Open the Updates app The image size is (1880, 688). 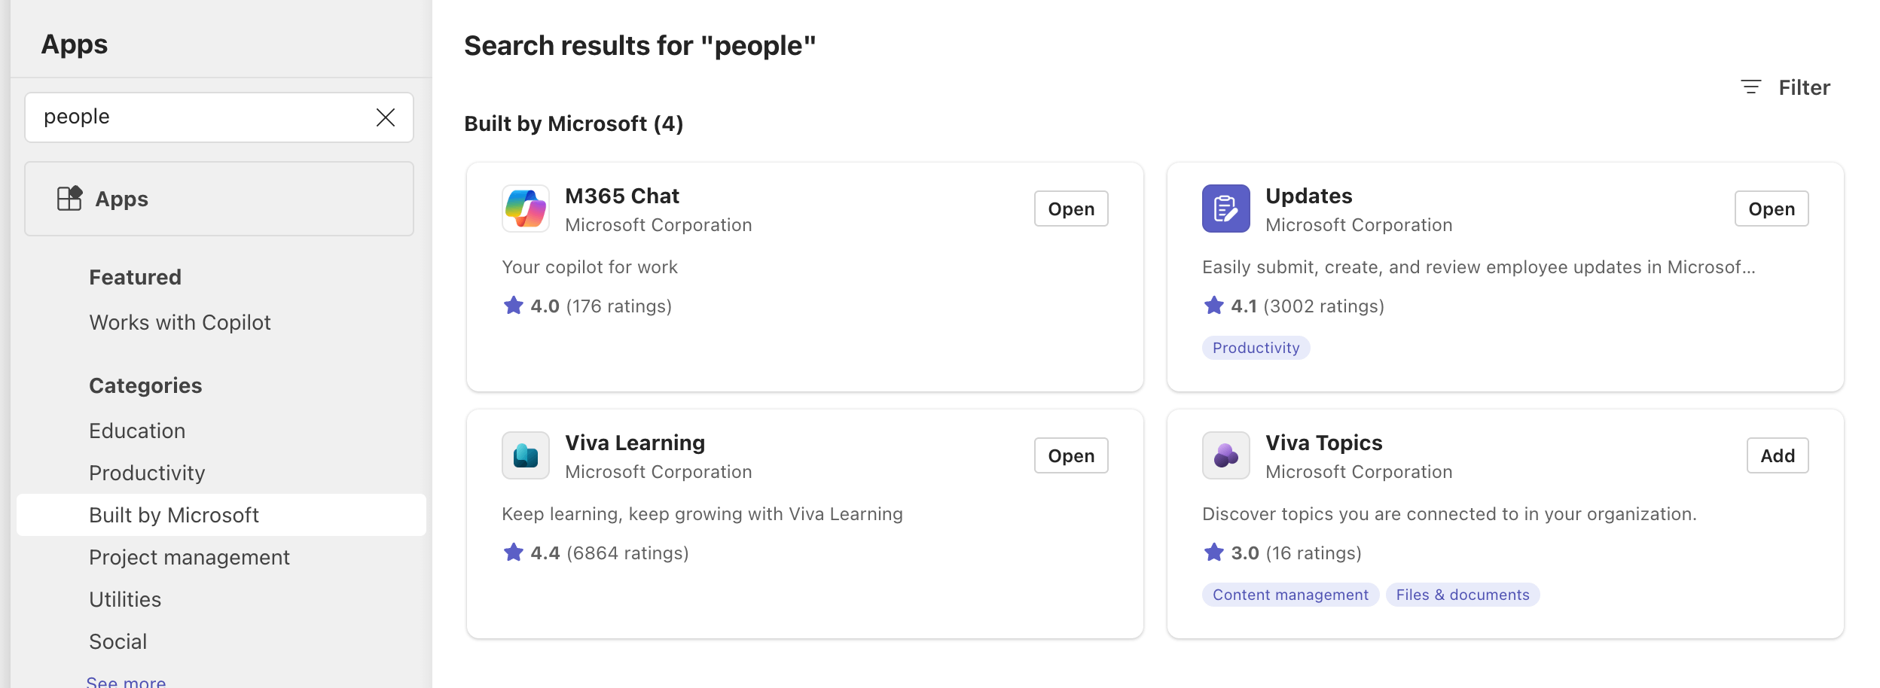click(1771, 209)
